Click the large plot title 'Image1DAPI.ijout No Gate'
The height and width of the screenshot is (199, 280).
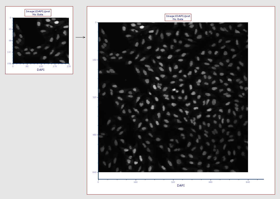[178, 17]
